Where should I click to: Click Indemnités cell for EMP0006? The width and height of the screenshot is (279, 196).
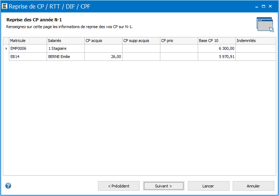coord(256,48)
